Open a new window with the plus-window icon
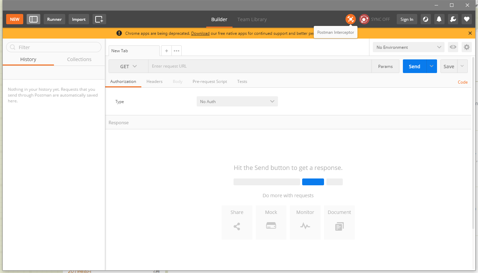This screenshot has height=273, width=478. (x=99, y=19)
